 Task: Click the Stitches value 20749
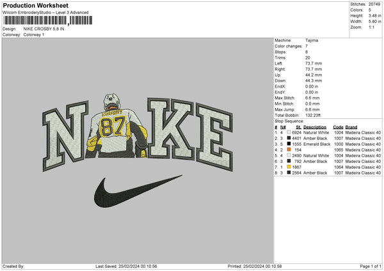click(x=374, y=4)
